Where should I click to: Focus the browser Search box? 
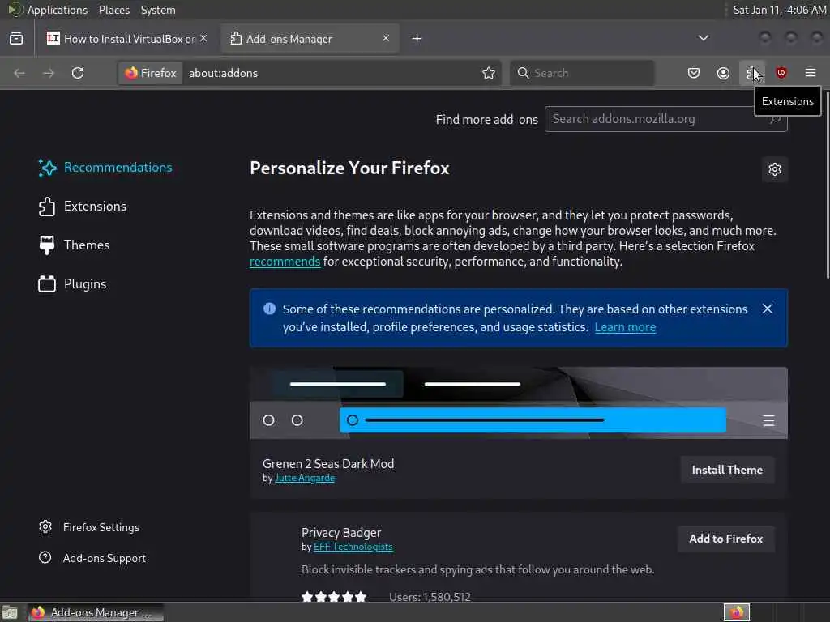tap(582, 73)
